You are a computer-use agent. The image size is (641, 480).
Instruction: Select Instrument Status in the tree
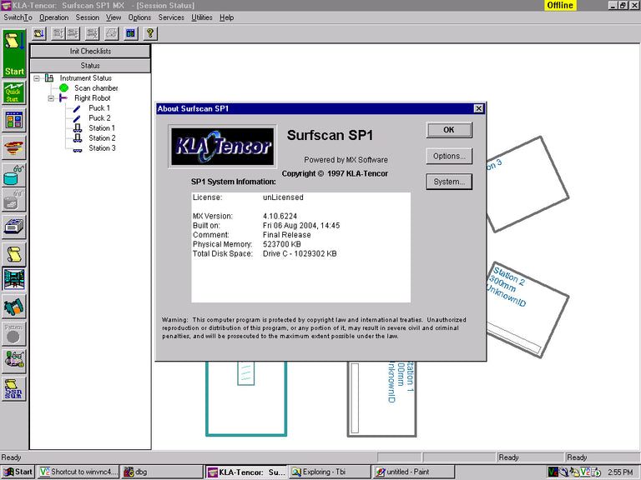tap(85, 78)
